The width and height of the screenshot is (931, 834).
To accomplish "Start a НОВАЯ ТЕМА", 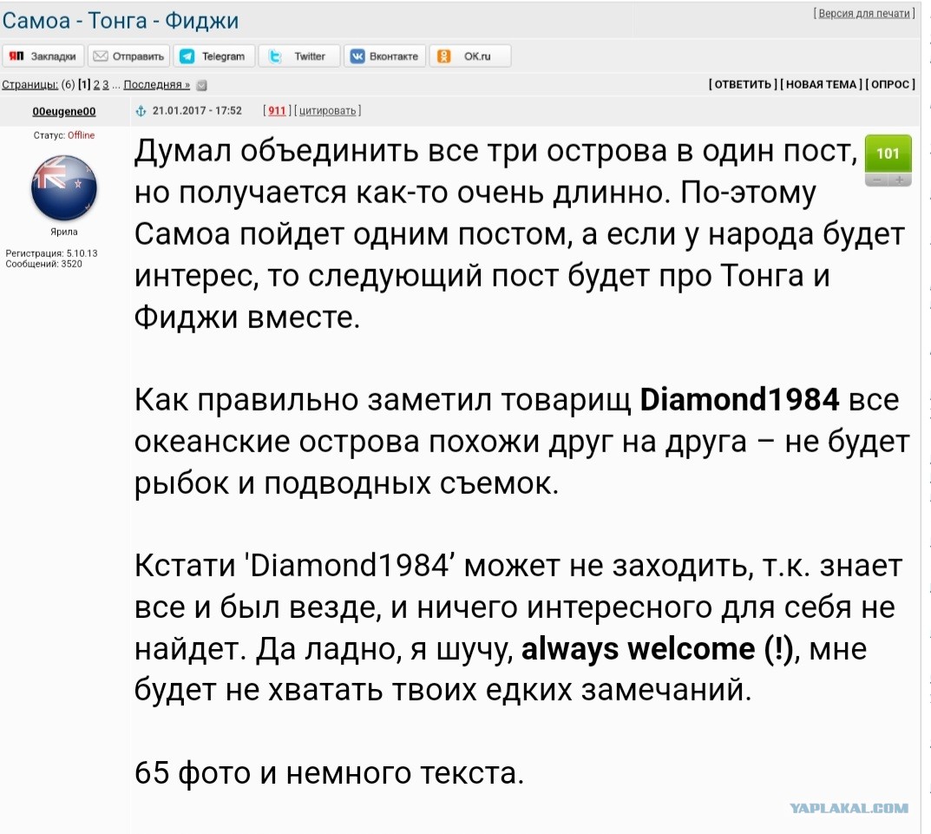I will tap(821, 84).
